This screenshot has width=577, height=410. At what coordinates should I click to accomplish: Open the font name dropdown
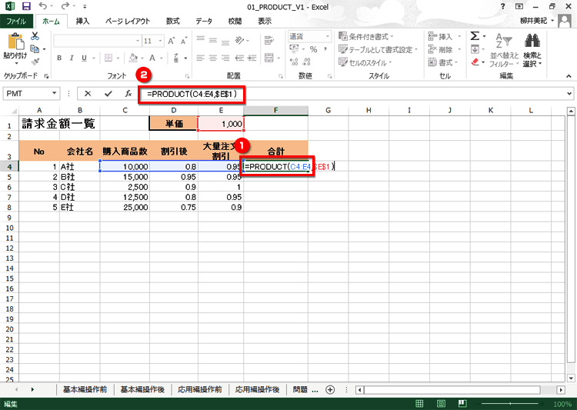point(138,41)
